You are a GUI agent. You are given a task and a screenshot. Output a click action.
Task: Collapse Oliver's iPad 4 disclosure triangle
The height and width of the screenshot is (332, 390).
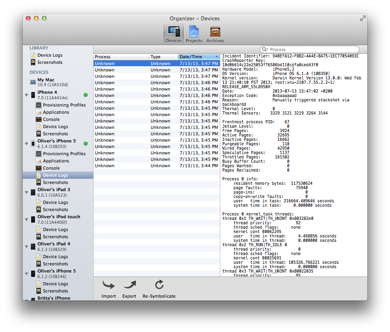click(27, 247)
